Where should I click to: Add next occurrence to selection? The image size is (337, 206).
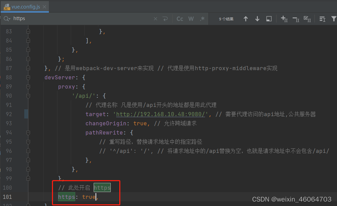coord(284,19)
